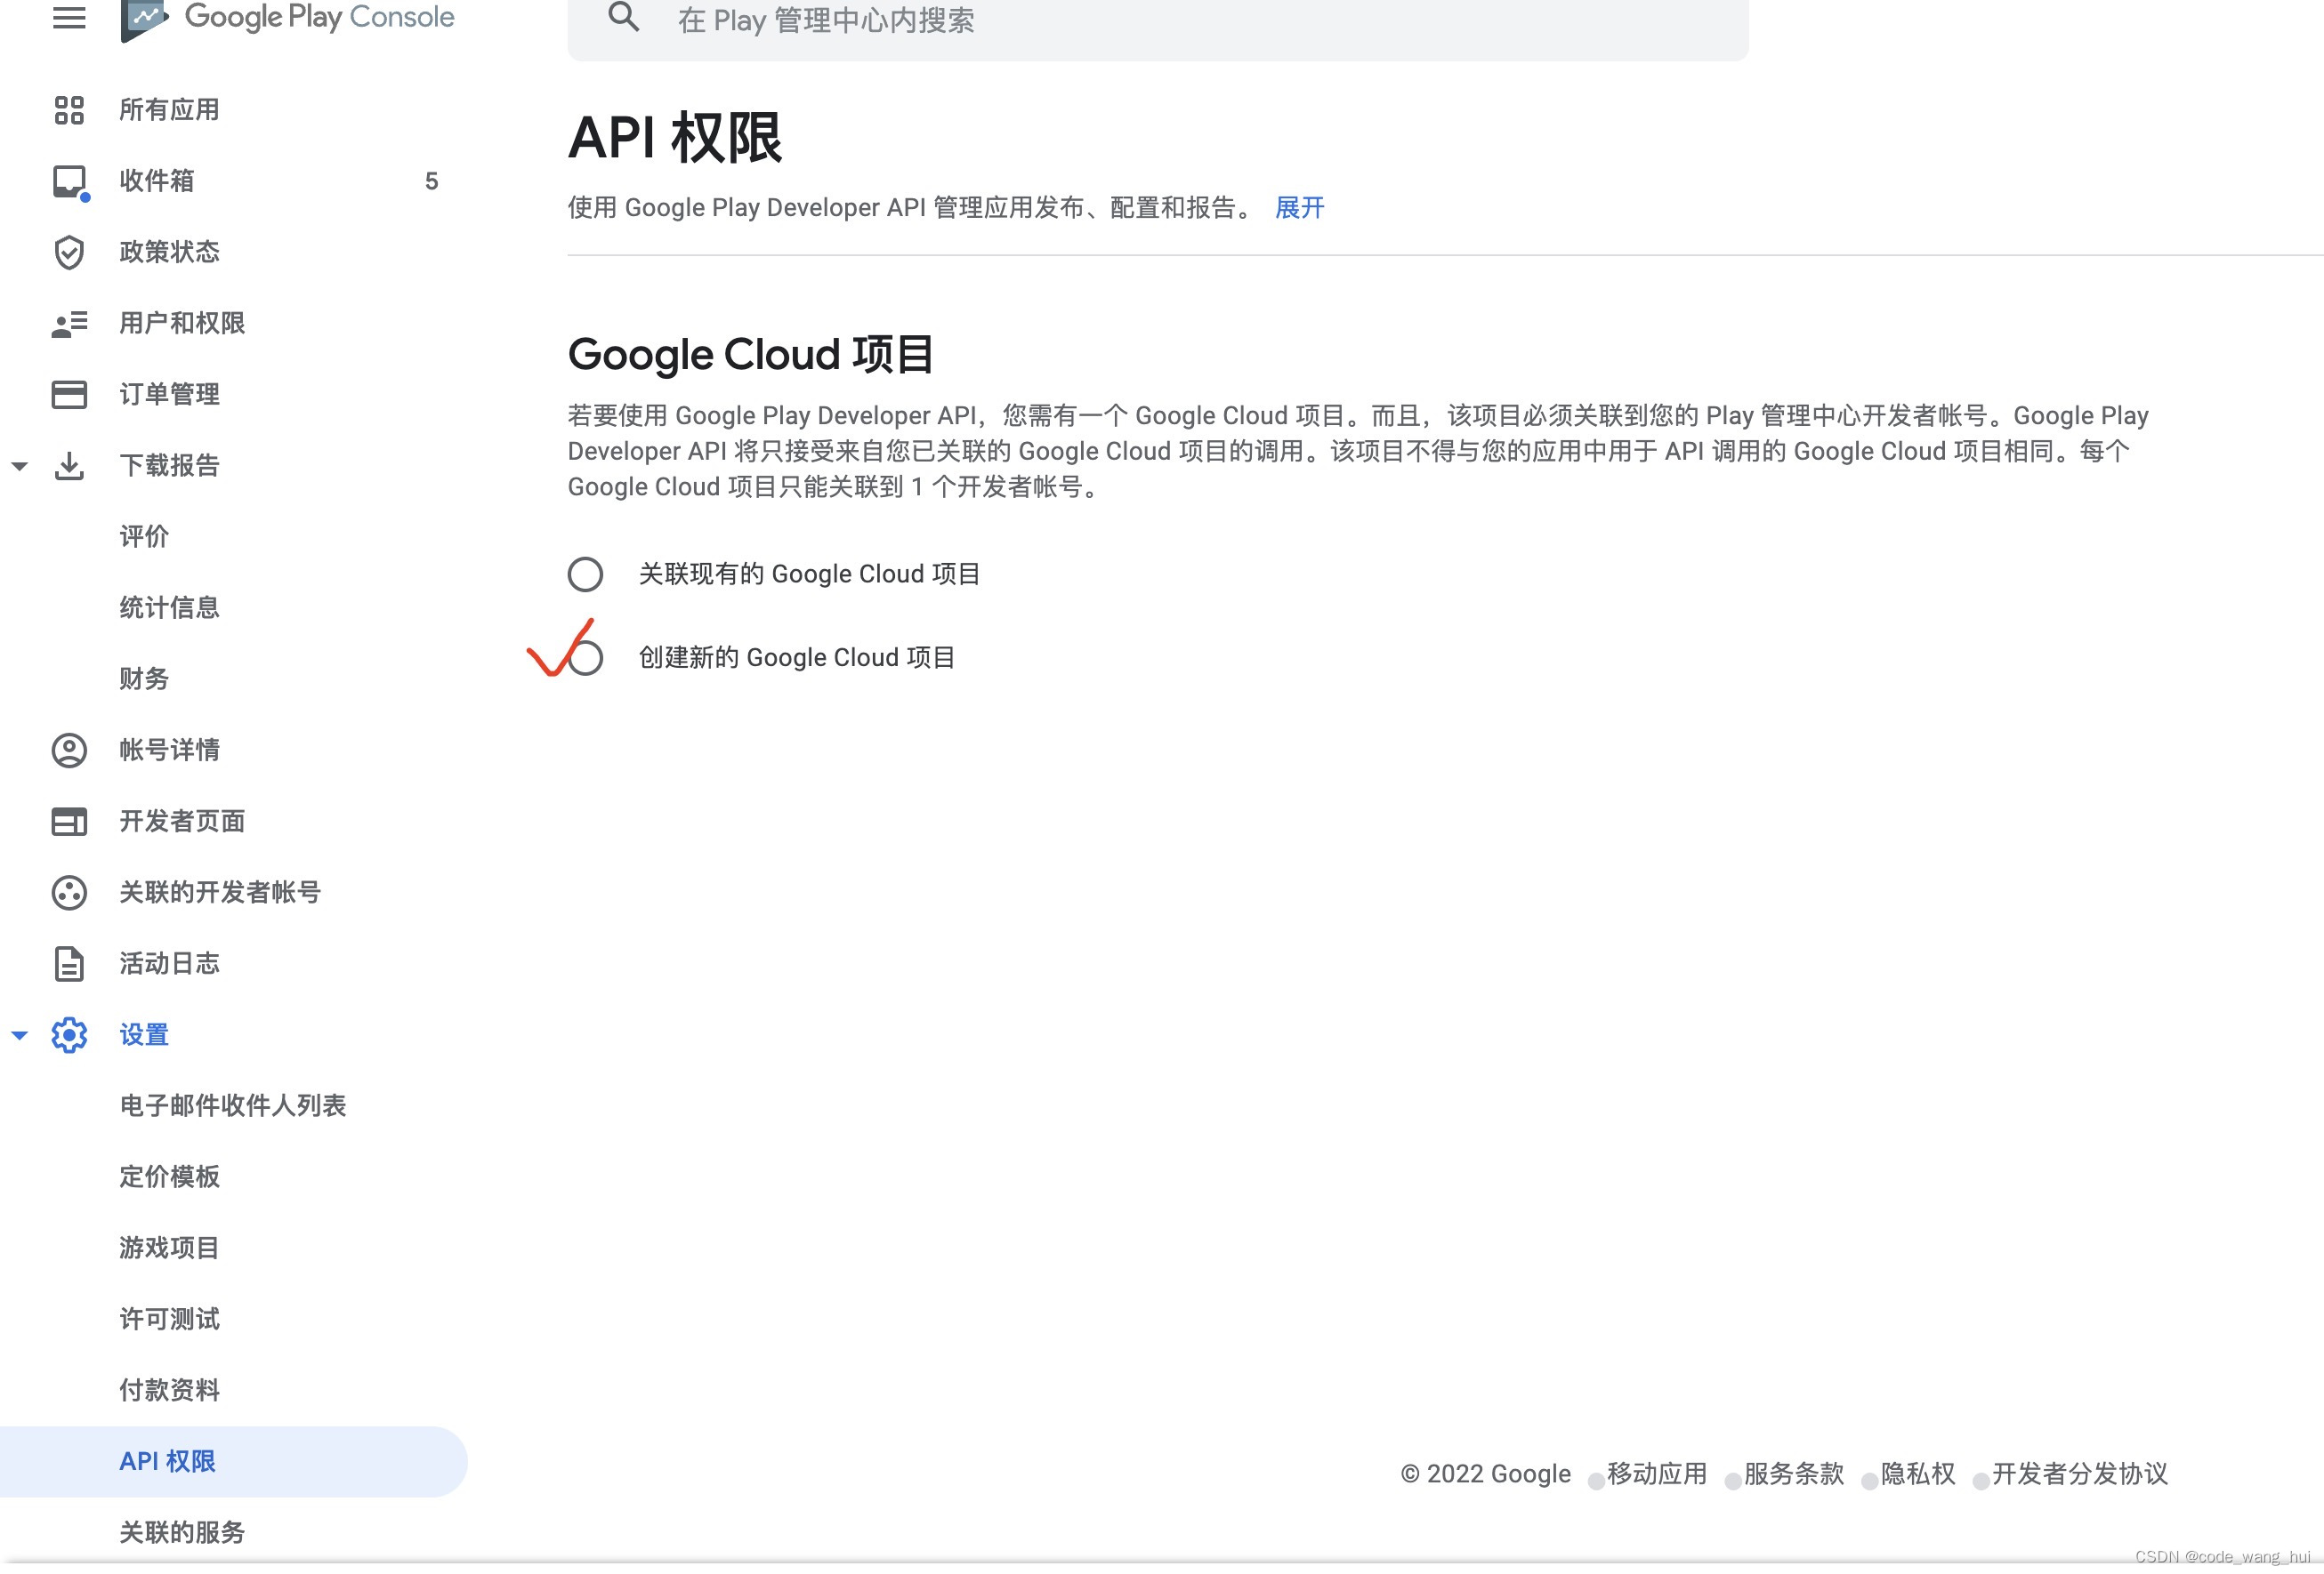Viewport: 2324px width, 1574px height.
Task: Select 关联现有的 Google Cloud 项目 option
Action: [x=586, y=574]
